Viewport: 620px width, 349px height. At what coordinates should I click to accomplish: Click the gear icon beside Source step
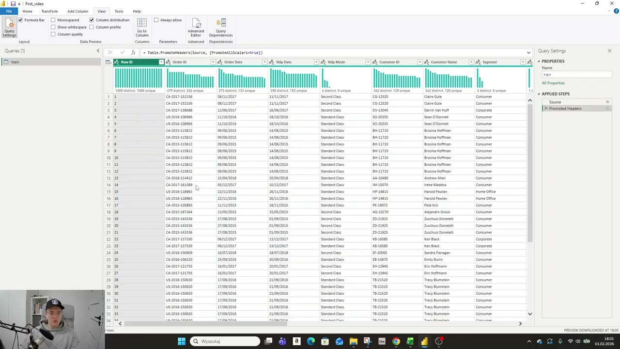pos(607,102)
